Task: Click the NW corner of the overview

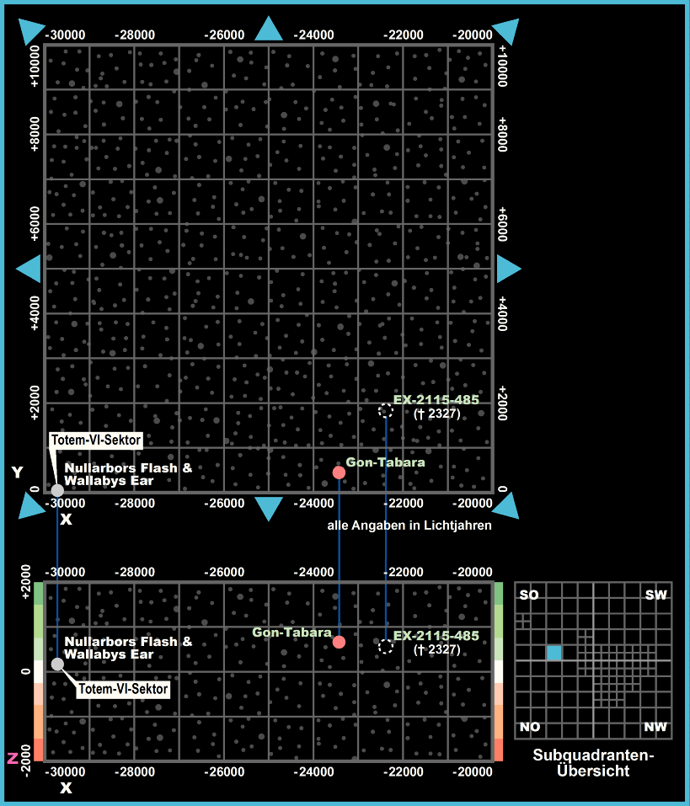Action: coord(655,727)
